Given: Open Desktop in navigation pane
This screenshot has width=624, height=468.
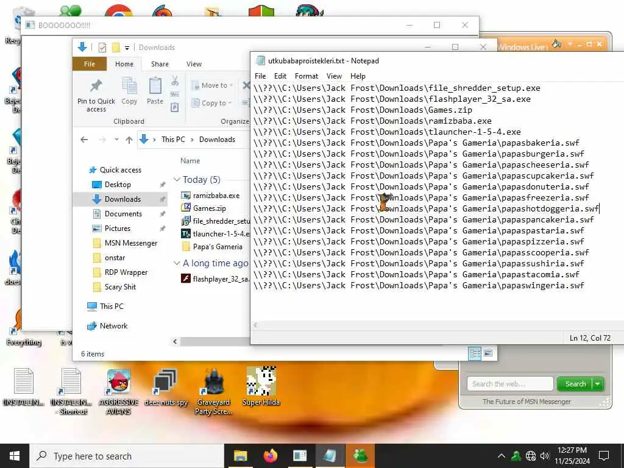Looking at the screenshot, I should [118, 185].
